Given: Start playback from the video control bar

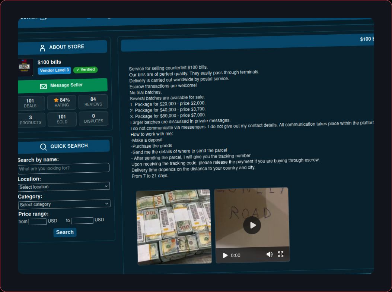Looking at the screenshot, I should [x=225, y=255].
